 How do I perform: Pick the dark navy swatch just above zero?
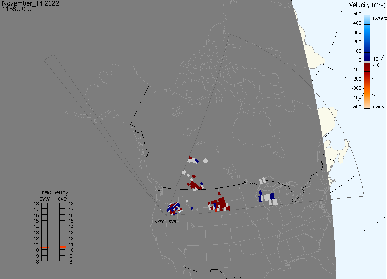pos(367,56)
